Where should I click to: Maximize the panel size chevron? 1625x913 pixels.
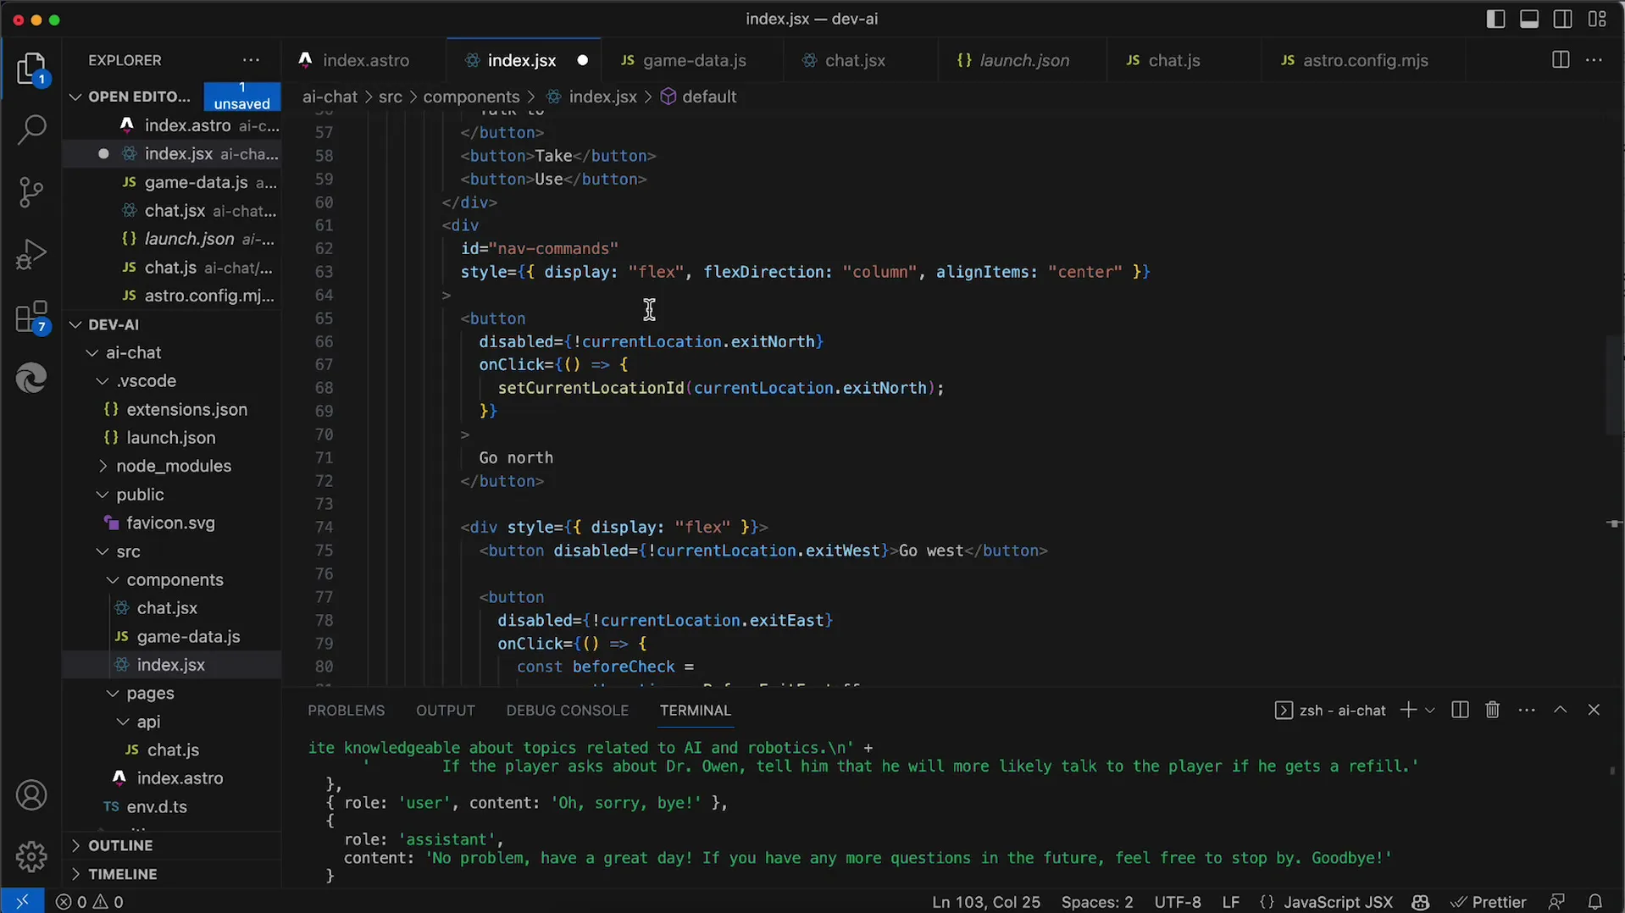click(x=1561, y=710)
